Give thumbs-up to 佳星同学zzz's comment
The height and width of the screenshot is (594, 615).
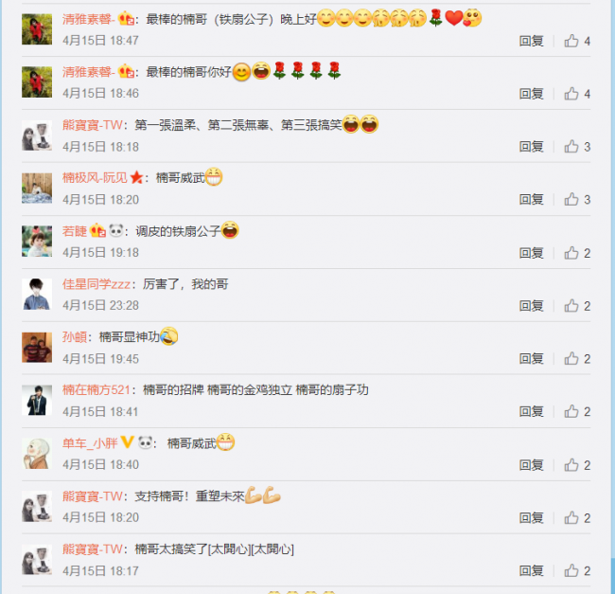coord(577,306)
